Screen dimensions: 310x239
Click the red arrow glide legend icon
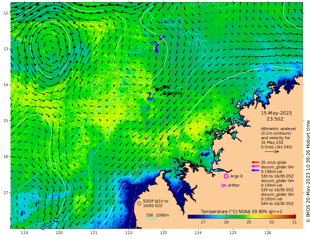(x=255, y=162)
